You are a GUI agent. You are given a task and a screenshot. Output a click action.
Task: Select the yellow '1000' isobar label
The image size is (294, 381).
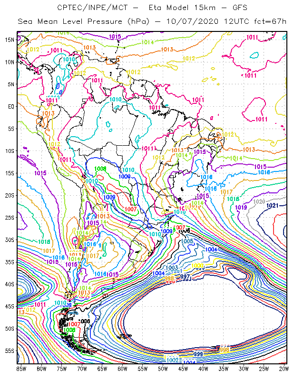197,266
